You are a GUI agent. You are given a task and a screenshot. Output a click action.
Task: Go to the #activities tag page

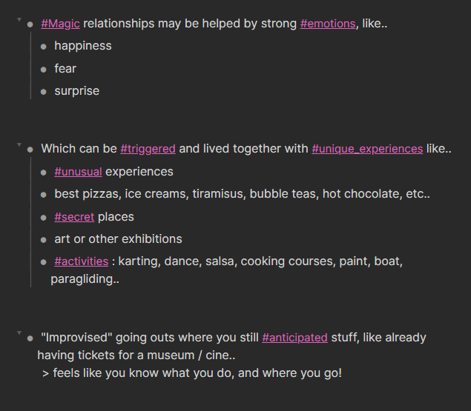pos(82,261)
